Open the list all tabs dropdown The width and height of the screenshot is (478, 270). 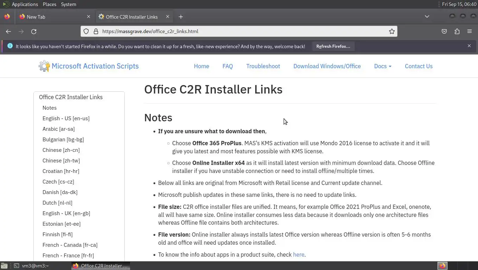coord(427,17)
